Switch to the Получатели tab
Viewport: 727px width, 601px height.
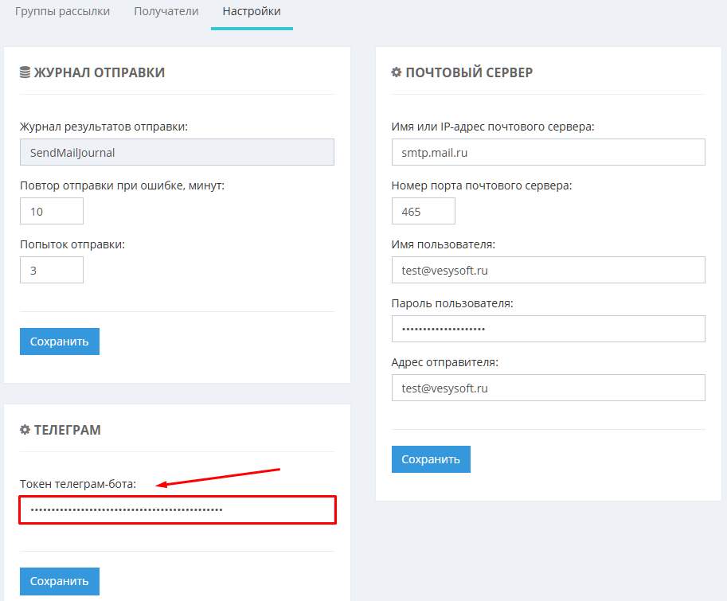pos(166,12)
